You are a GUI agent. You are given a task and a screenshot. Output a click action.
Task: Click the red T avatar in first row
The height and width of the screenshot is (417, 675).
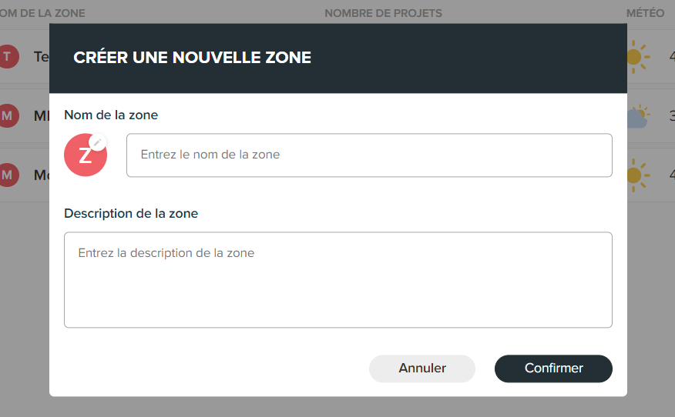coord(8,57)
